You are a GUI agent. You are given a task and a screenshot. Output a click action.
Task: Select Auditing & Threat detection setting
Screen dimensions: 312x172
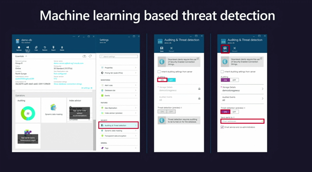pyautogui.click(x=119, y=125)
